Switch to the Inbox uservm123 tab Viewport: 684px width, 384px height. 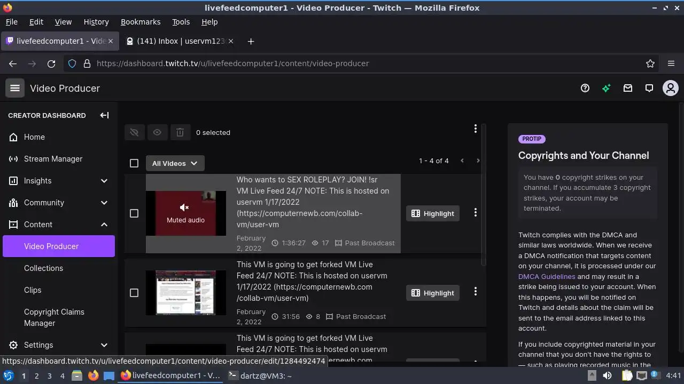click(179, 41)
